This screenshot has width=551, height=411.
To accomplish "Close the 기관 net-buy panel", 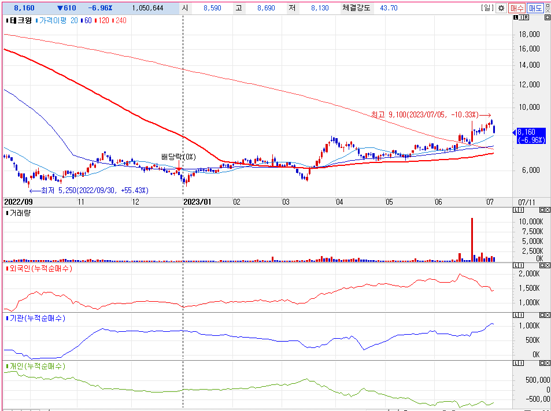I will click(547, 315).
